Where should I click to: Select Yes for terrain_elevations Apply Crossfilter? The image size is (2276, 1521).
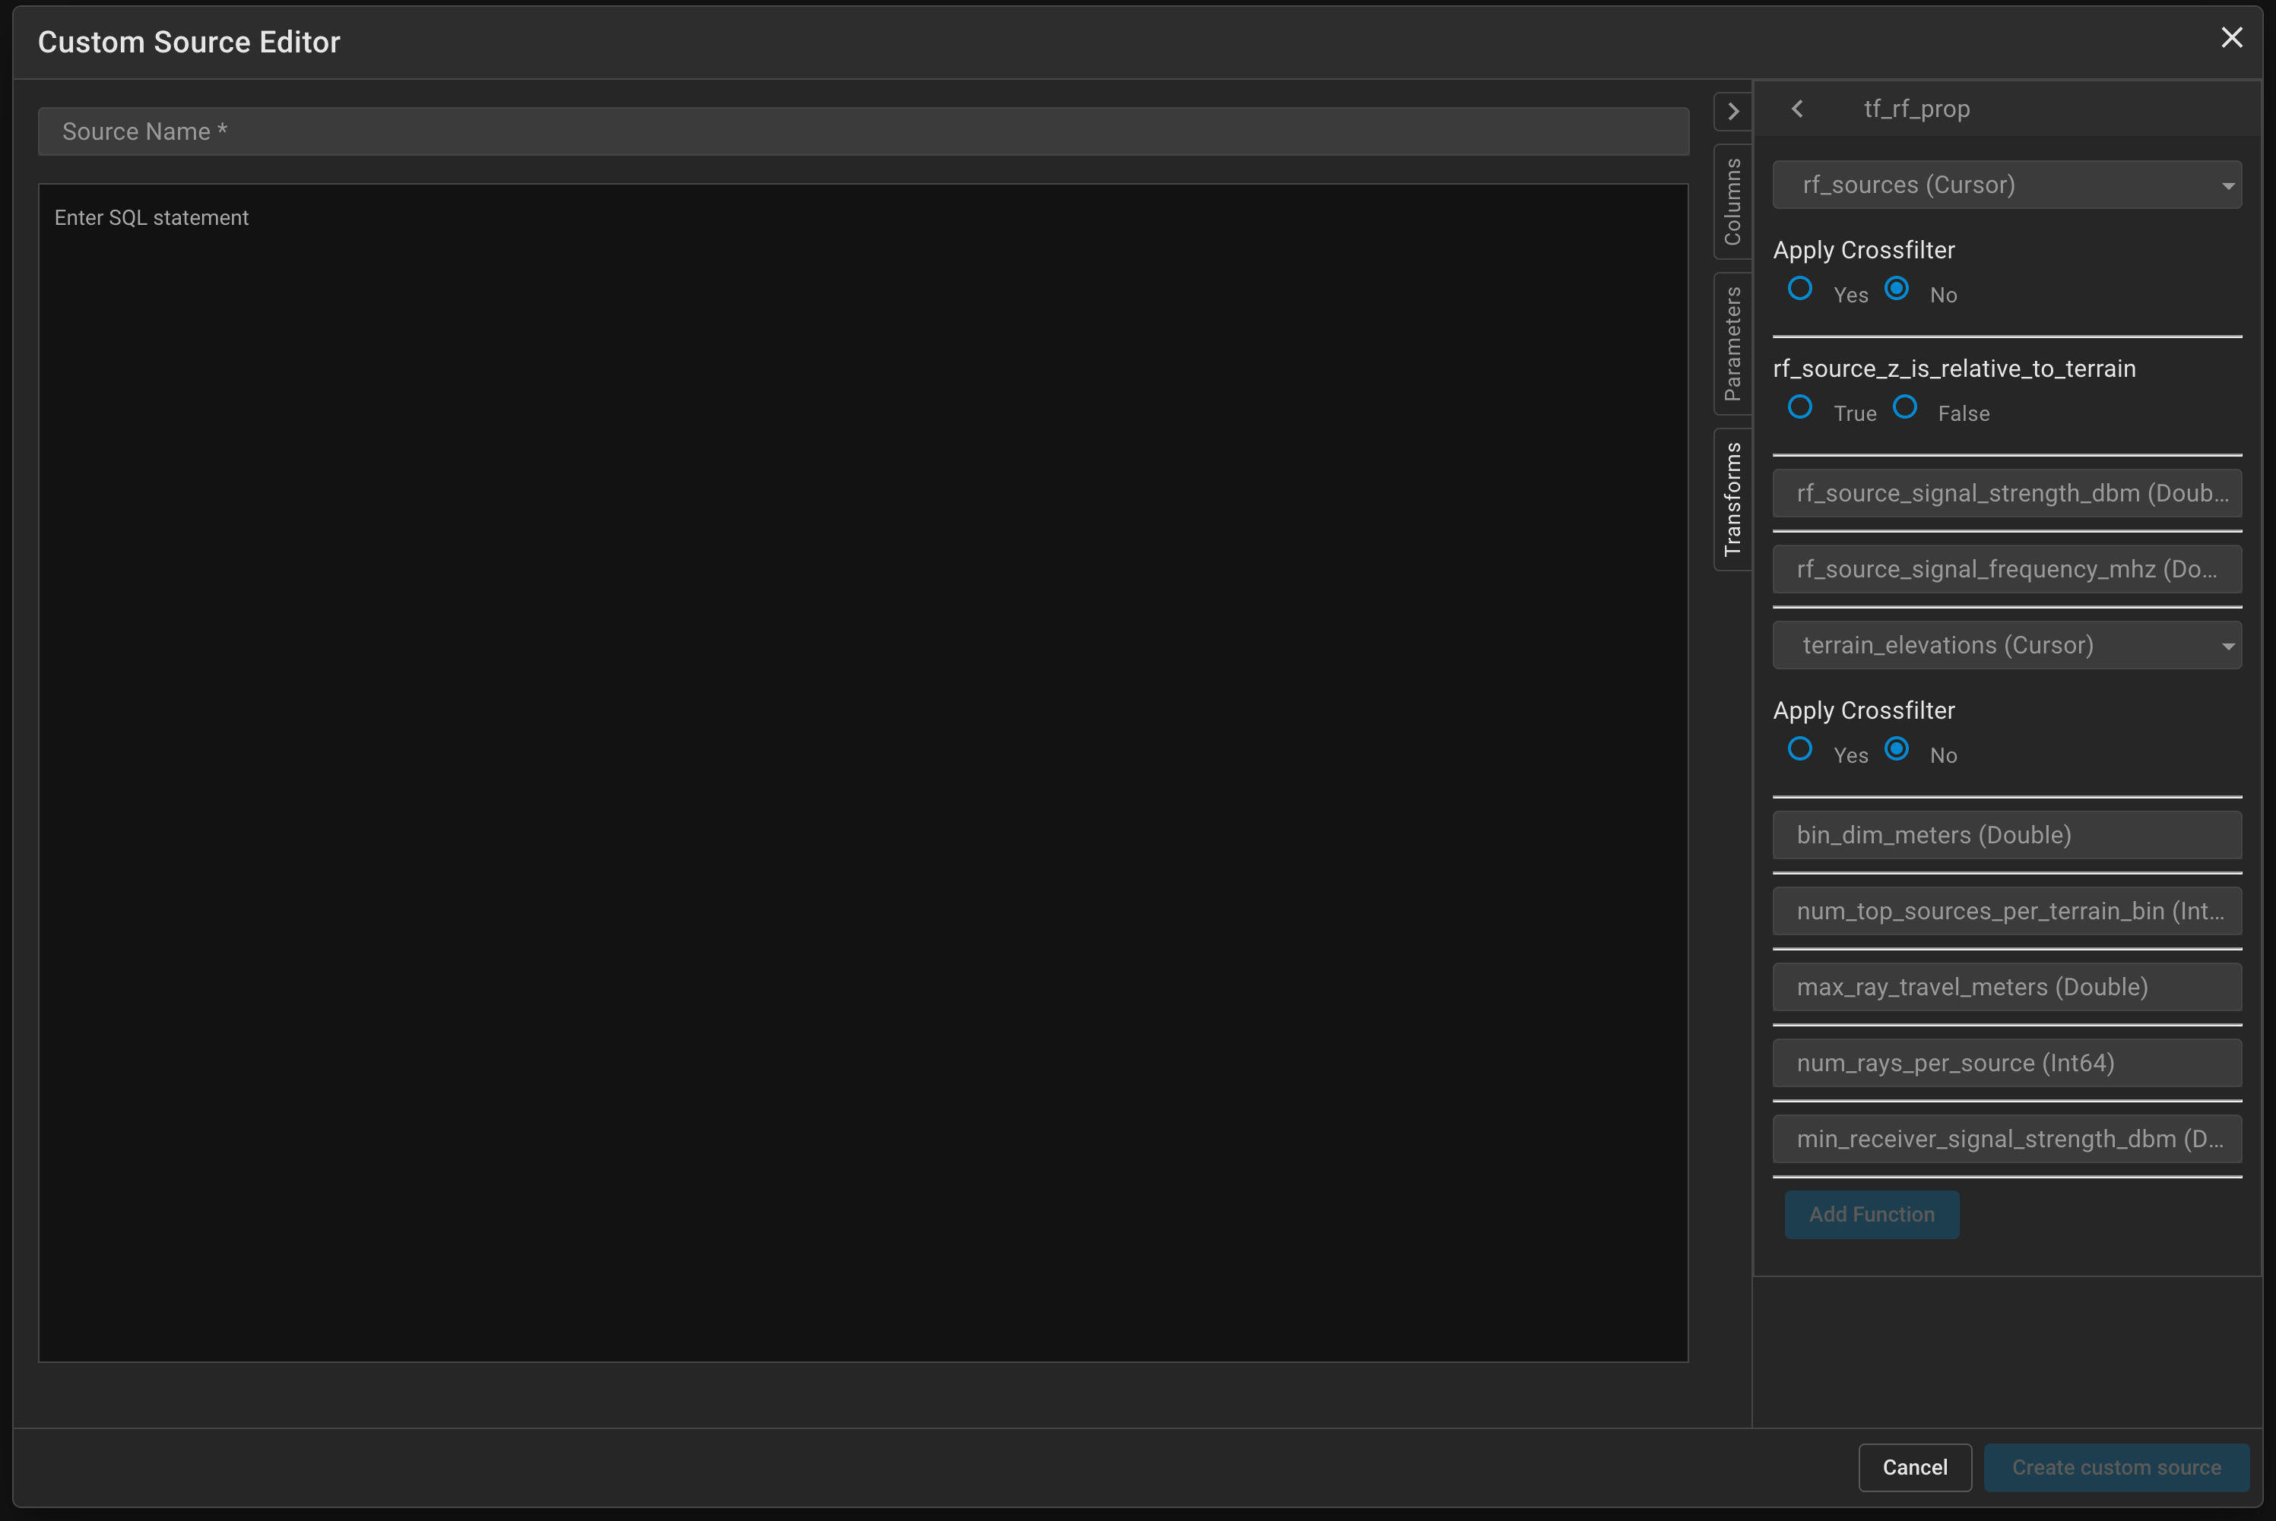click(x=1800, y=750)
